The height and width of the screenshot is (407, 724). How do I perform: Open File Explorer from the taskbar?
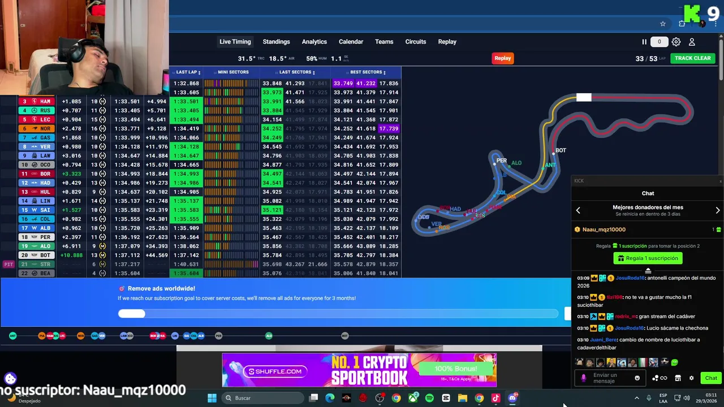(462, 398)
